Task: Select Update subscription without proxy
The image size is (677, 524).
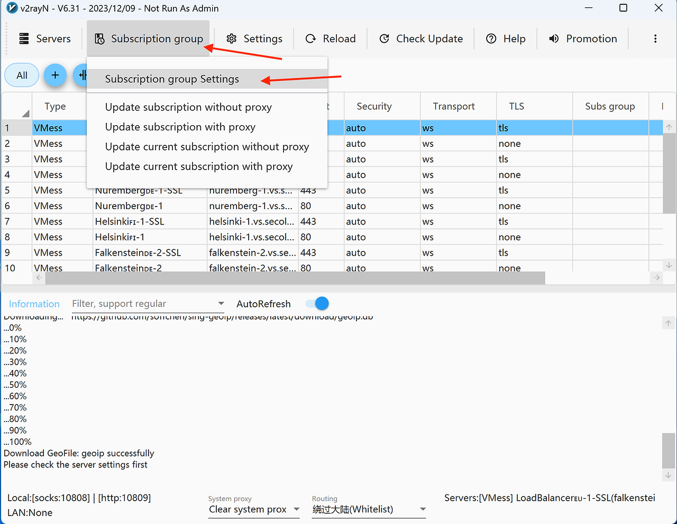Action: point(207,107)
